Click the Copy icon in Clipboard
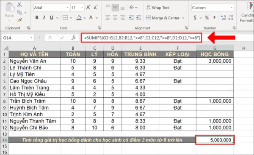The image size is (254, 155). [x=19, y=12]
